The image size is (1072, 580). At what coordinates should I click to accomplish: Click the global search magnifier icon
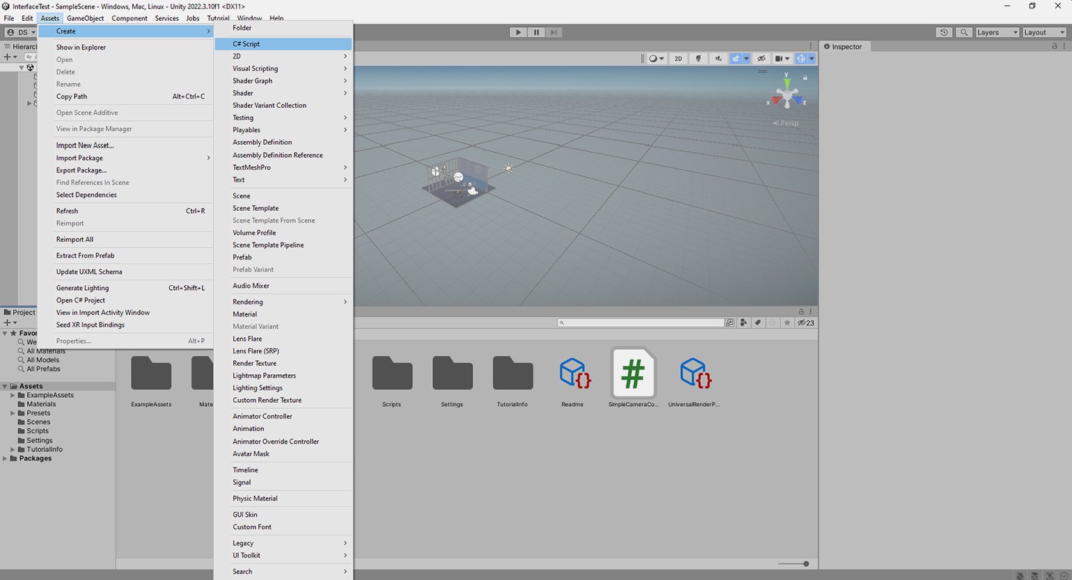click(963, 32)
